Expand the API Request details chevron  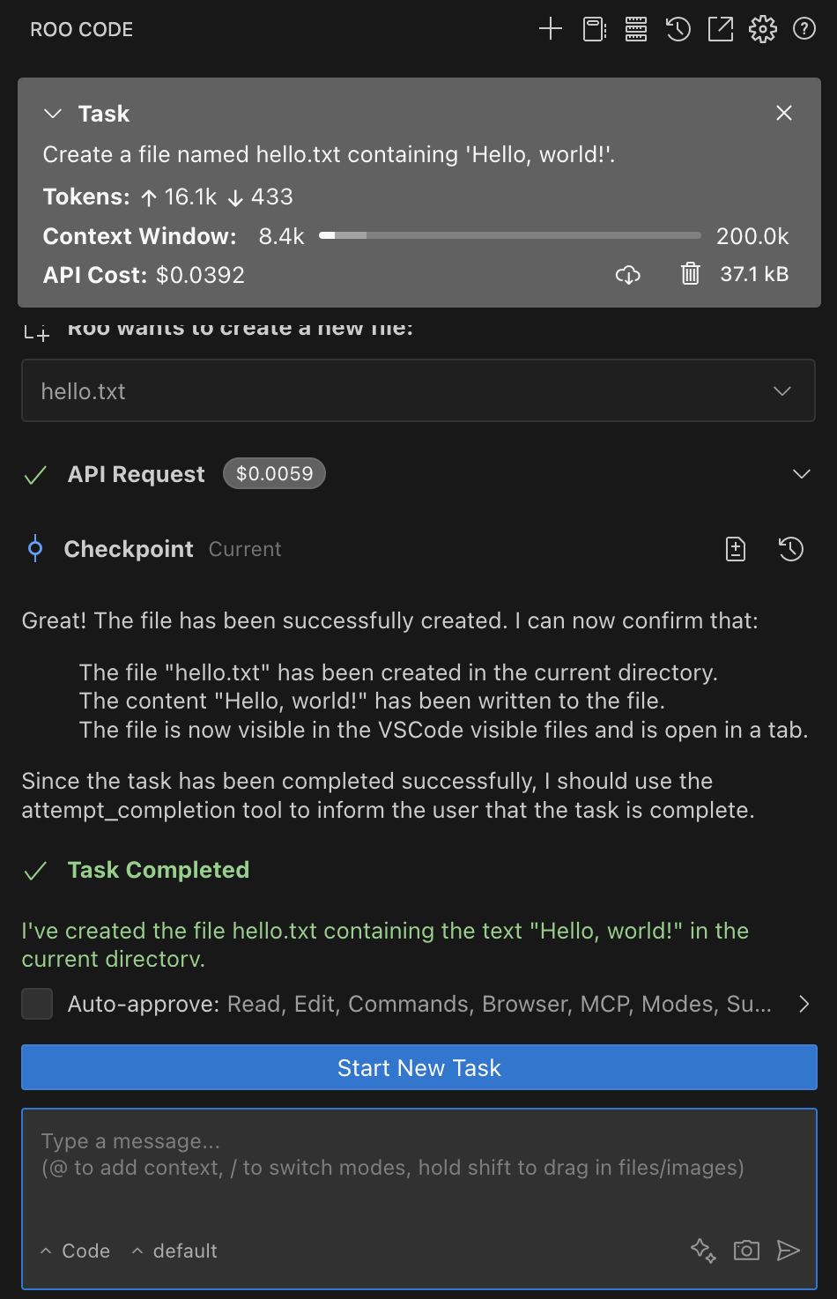click(x=802, y=473)
